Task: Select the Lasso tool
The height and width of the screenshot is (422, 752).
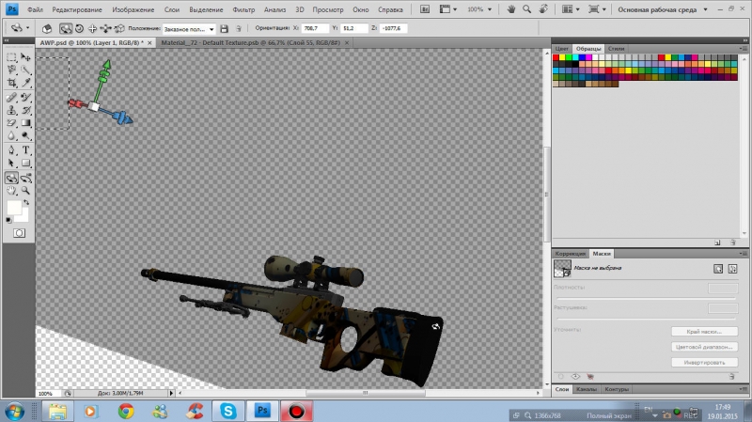Action: tap(11, 70)
